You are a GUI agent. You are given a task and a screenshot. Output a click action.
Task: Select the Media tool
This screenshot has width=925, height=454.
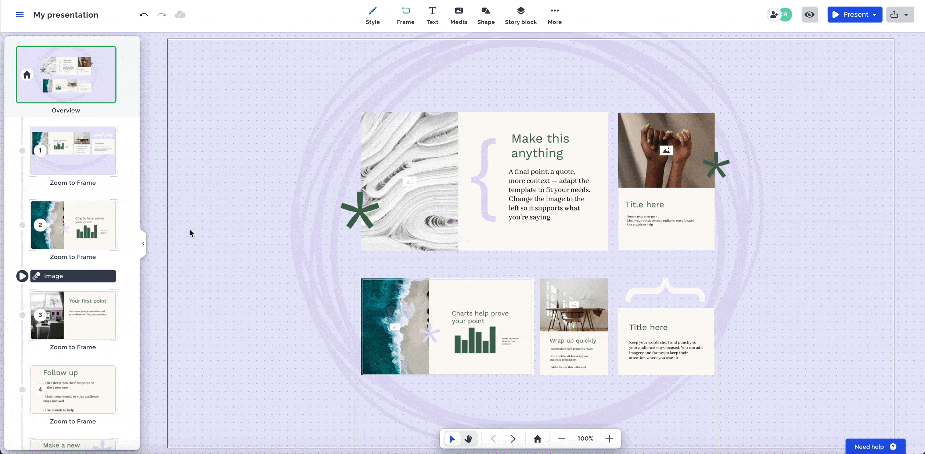point(458,15)
